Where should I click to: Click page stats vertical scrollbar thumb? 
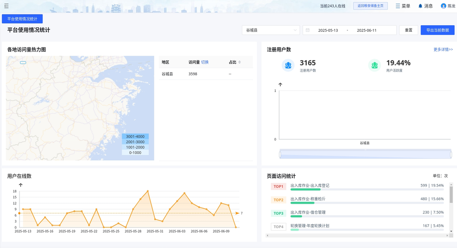[x=451, y=194]
